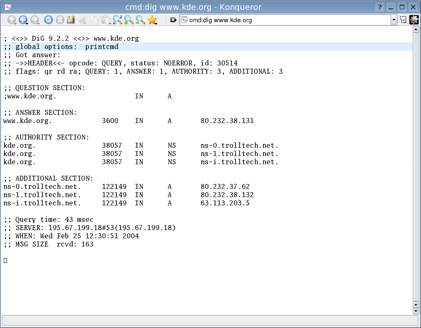Click 'ns-i.trolltech.net.' in authority section
The image size is (421, 328).
pyautogui.click(x=240, y=162)
